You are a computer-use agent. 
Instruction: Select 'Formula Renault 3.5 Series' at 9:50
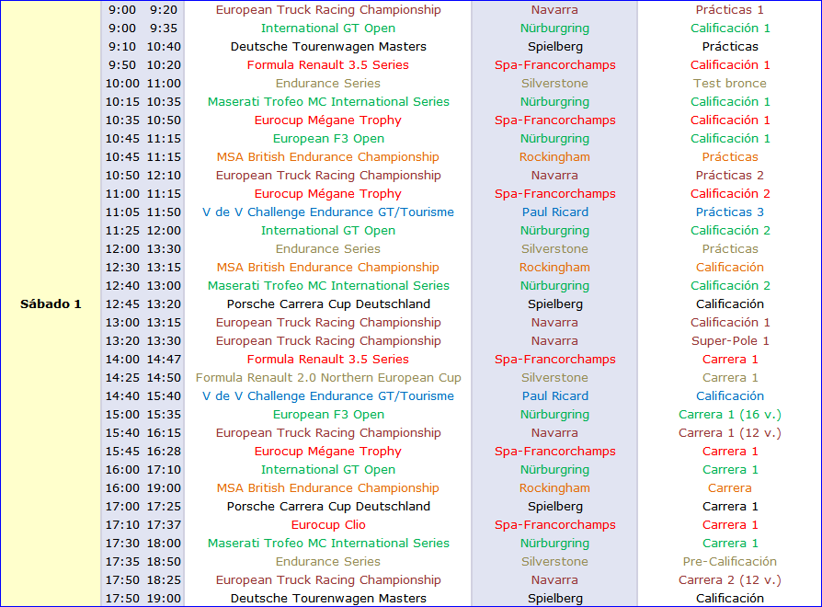(328, 65)
